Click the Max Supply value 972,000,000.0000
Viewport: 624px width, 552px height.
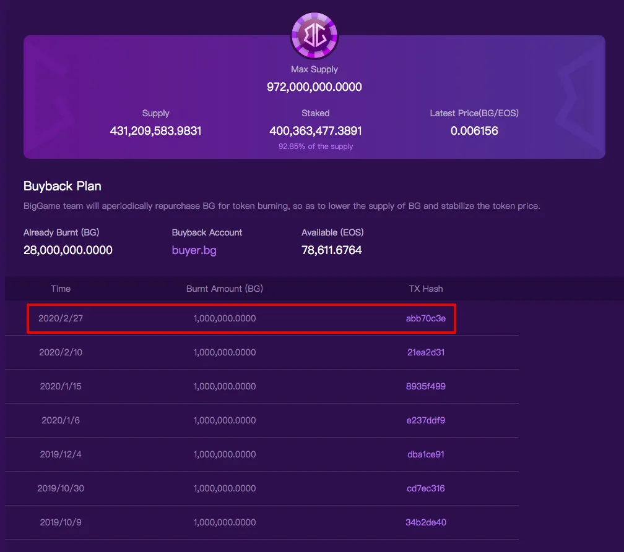[314, 87]
